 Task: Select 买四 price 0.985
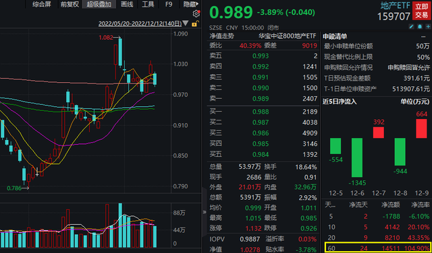point(261,144)
